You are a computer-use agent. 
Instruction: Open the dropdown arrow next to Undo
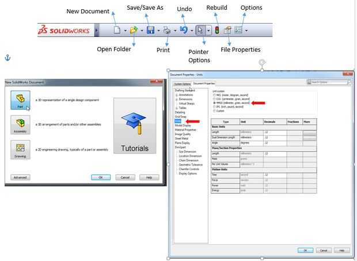tap(192, 30)
